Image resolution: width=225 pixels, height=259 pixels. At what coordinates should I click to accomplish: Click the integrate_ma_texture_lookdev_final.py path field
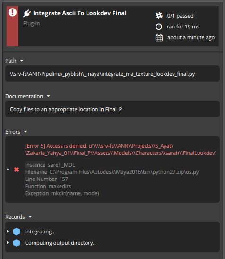click(112, 74)
